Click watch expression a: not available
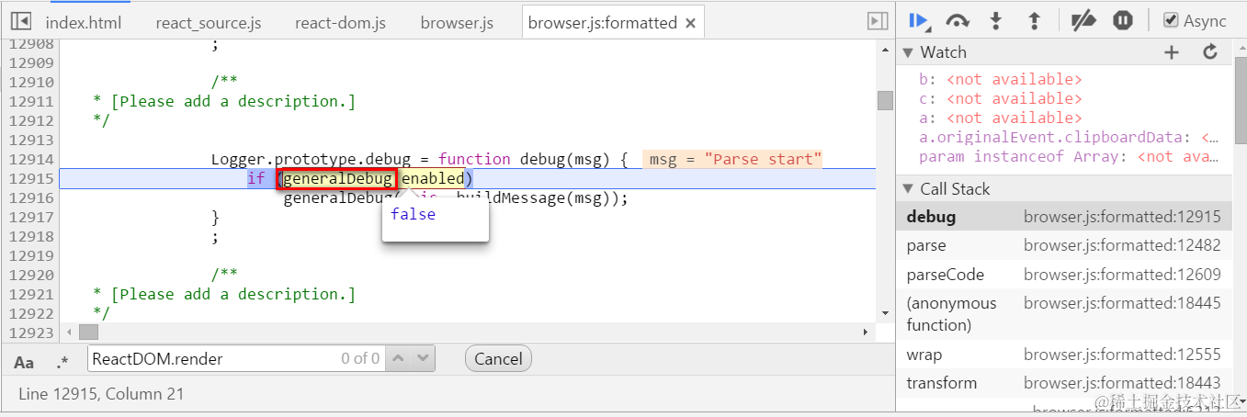 1001,118
